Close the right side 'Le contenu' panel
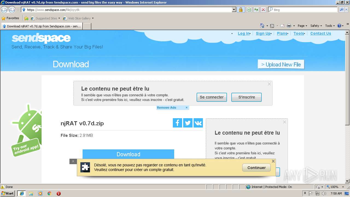 tap(284, 122)
